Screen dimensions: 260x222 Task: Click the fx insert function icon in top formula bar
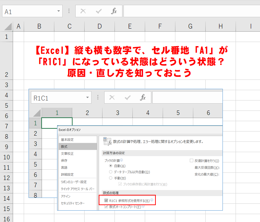(114, 11)
